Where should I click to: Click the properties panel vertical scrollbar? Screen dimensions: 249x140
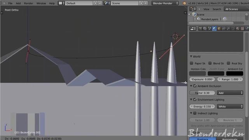(247, 84)
